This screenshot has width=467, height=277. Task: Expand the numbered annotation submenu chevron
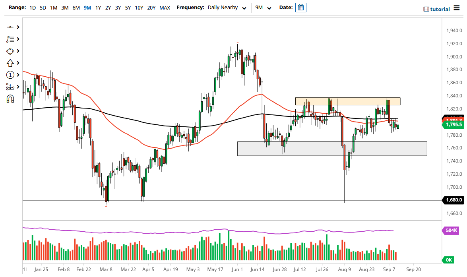tap(18, 75)
